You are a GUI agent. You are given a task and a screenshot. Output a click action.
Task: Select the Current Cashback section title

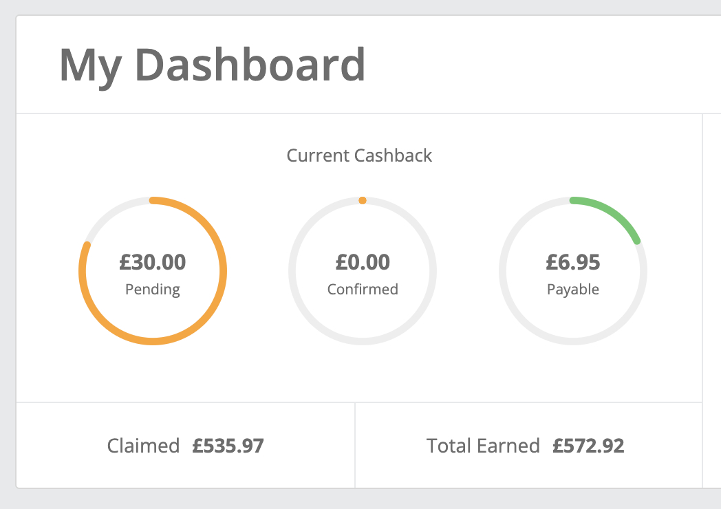tap(359, 155)
